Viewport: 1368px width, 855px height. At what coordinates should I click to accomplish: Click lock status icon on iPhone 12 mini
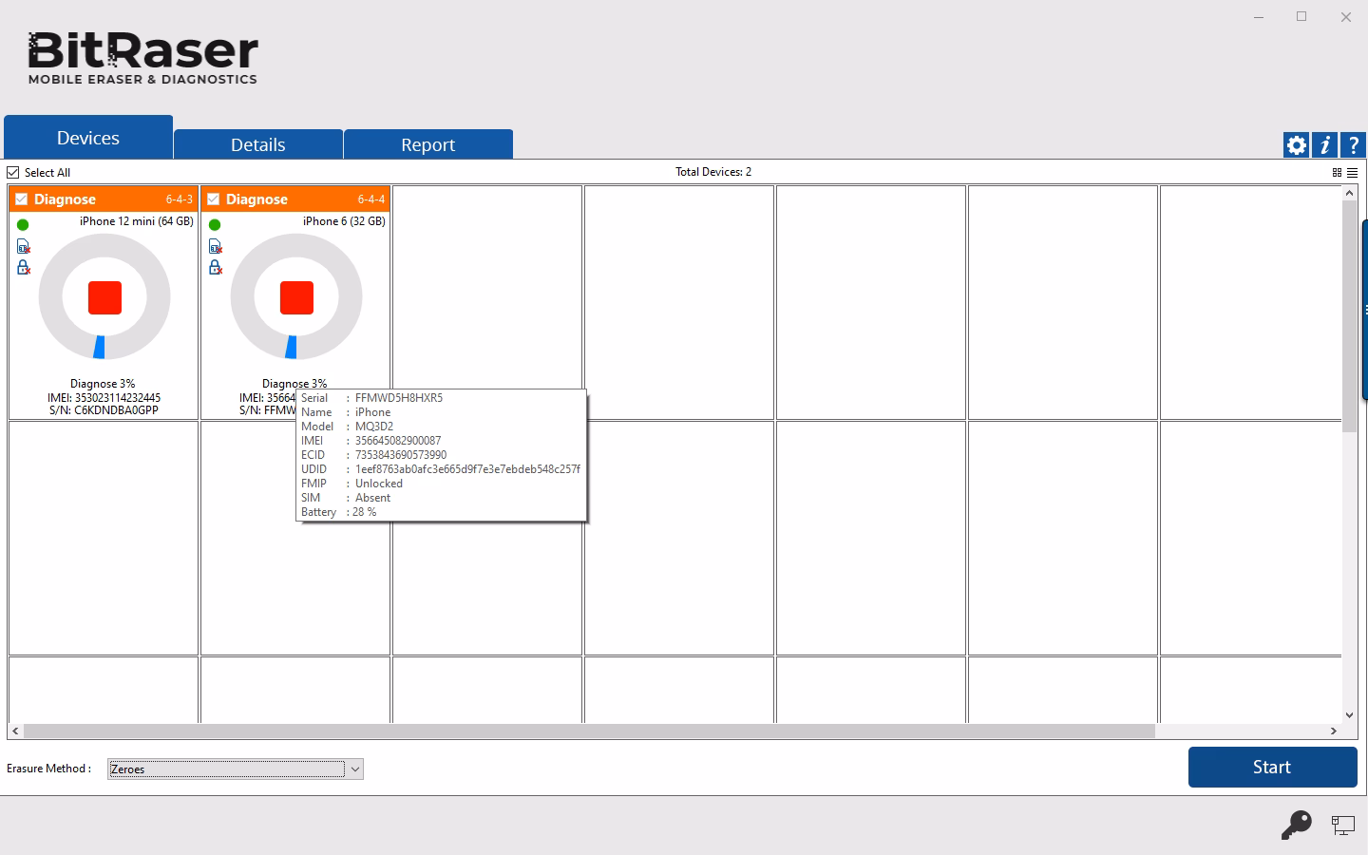click(x=23, y=268)
